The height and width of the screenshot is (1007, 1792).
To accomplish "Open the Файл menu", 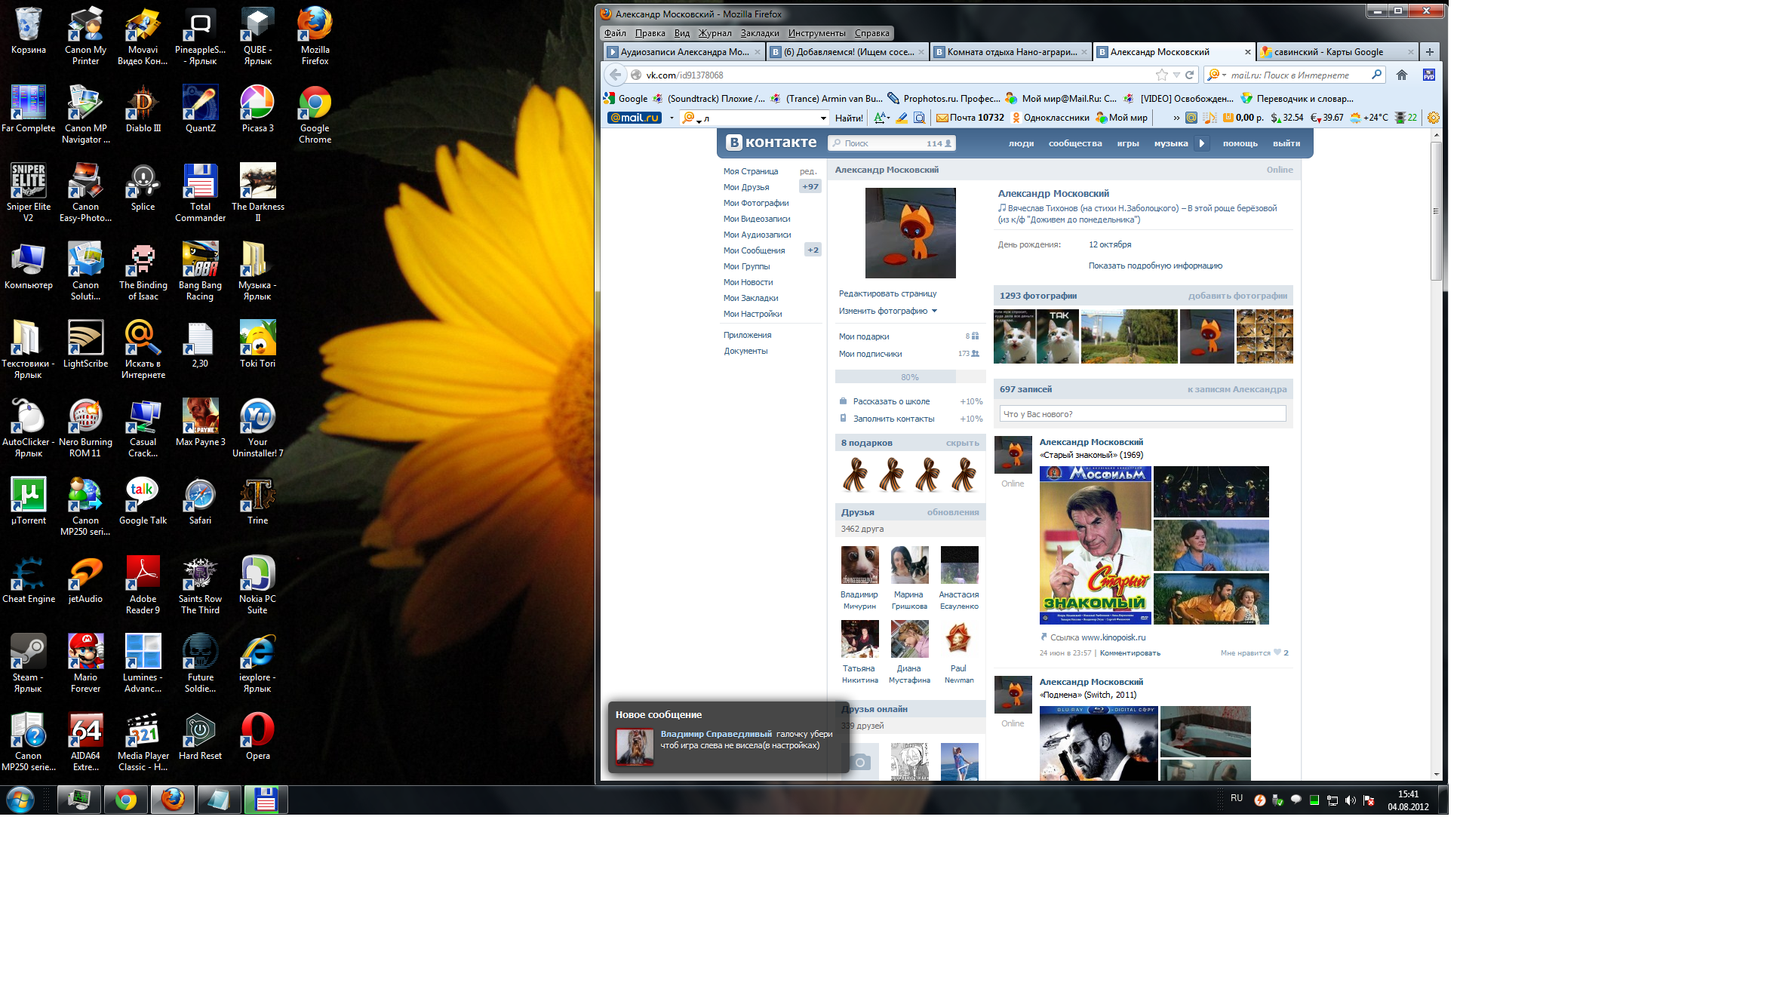I will pos(615,33).
